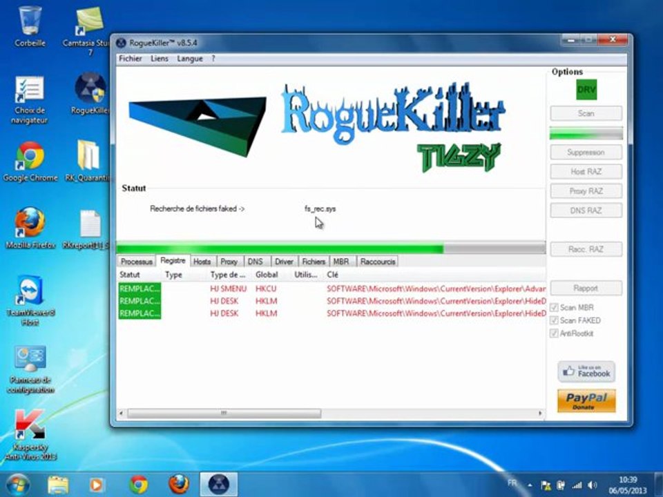663x497 pixels.
Task: Click the results list right scroll arrow
Action: (x=540, y=413)
